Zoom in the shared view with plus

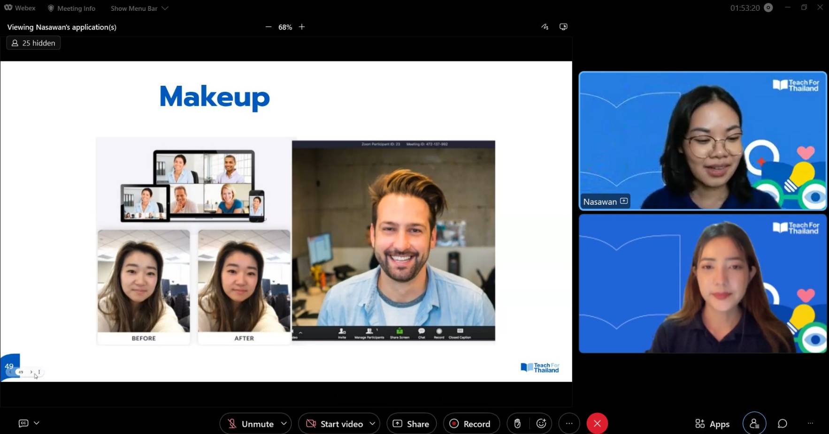pos(302,27)
